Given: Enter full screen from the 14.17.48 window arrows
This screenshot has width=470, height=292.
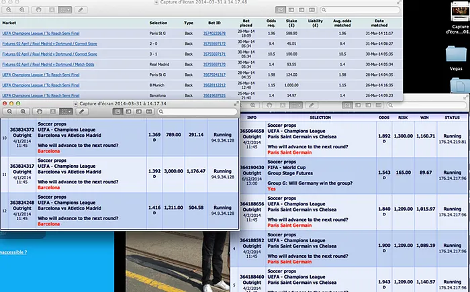Looking at the screenshot, I should (x=399, y=2).
